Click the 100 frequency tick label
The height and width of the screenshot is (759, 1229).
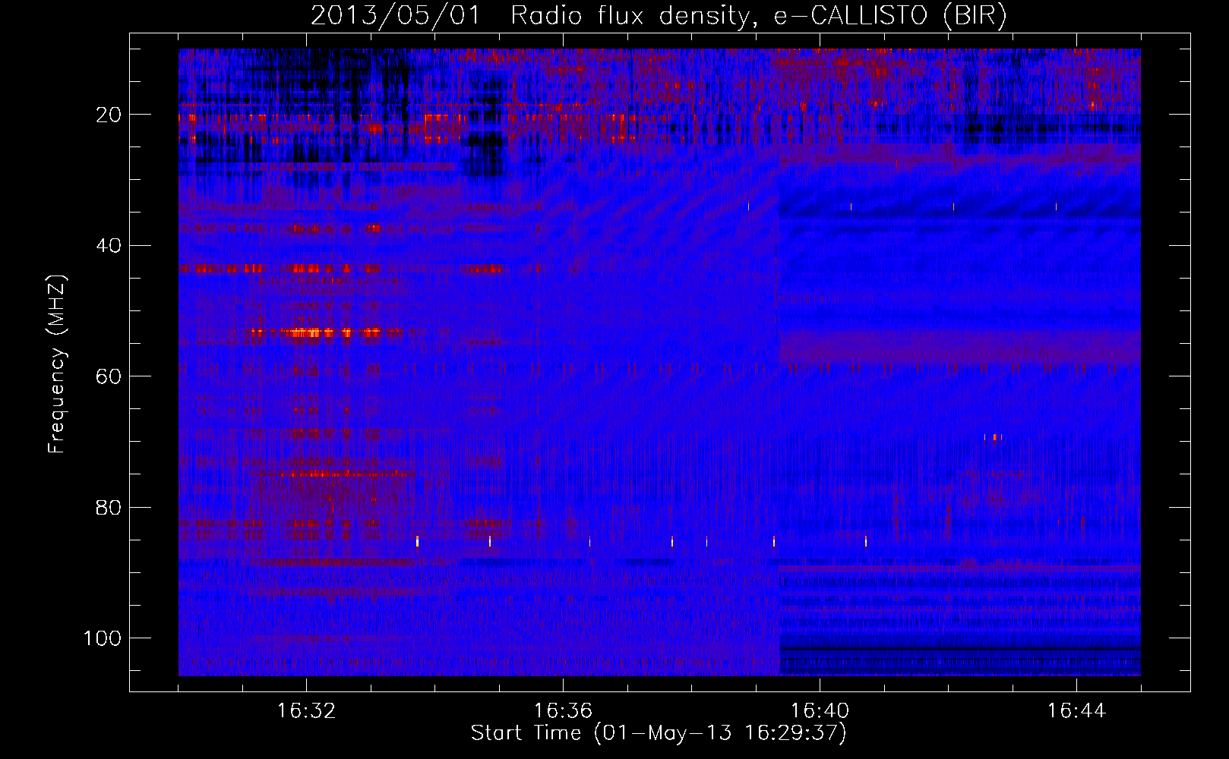103,638
